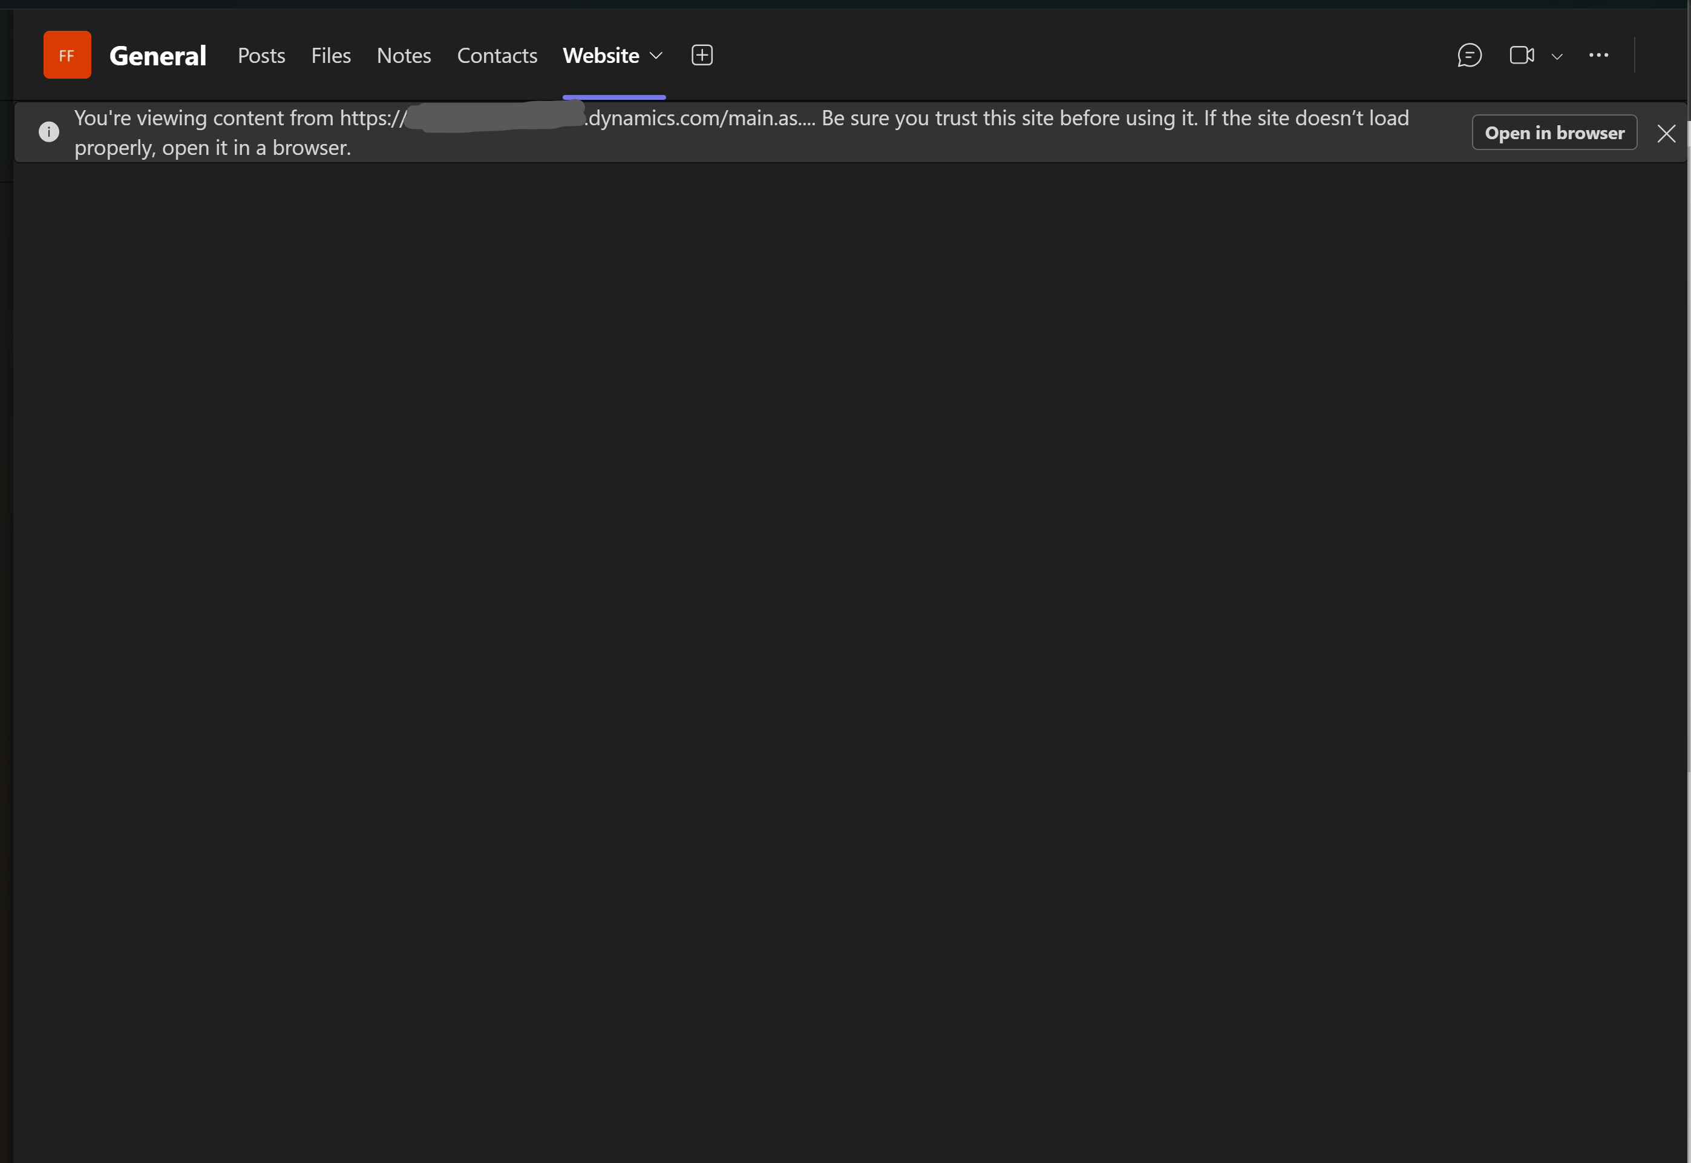Image resolution: width=1691 pixels, height=1163 pixels.
Task: Select the Contacts tab
Action: (496, 56)
